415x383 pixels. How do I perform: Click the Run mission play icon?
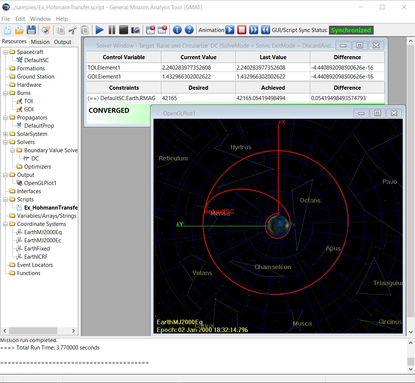tap(99, 30)
